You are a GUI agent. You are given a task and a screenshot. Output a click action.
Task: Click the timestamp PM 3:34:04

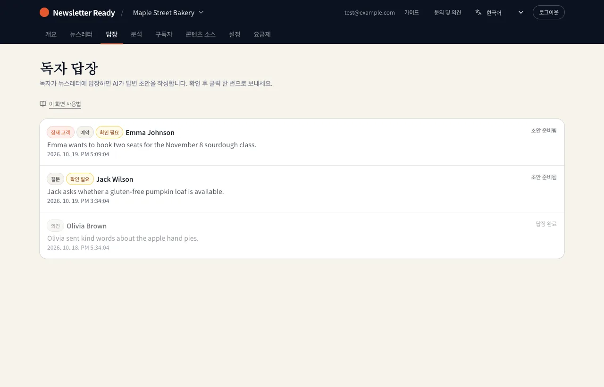click(78, 201)
